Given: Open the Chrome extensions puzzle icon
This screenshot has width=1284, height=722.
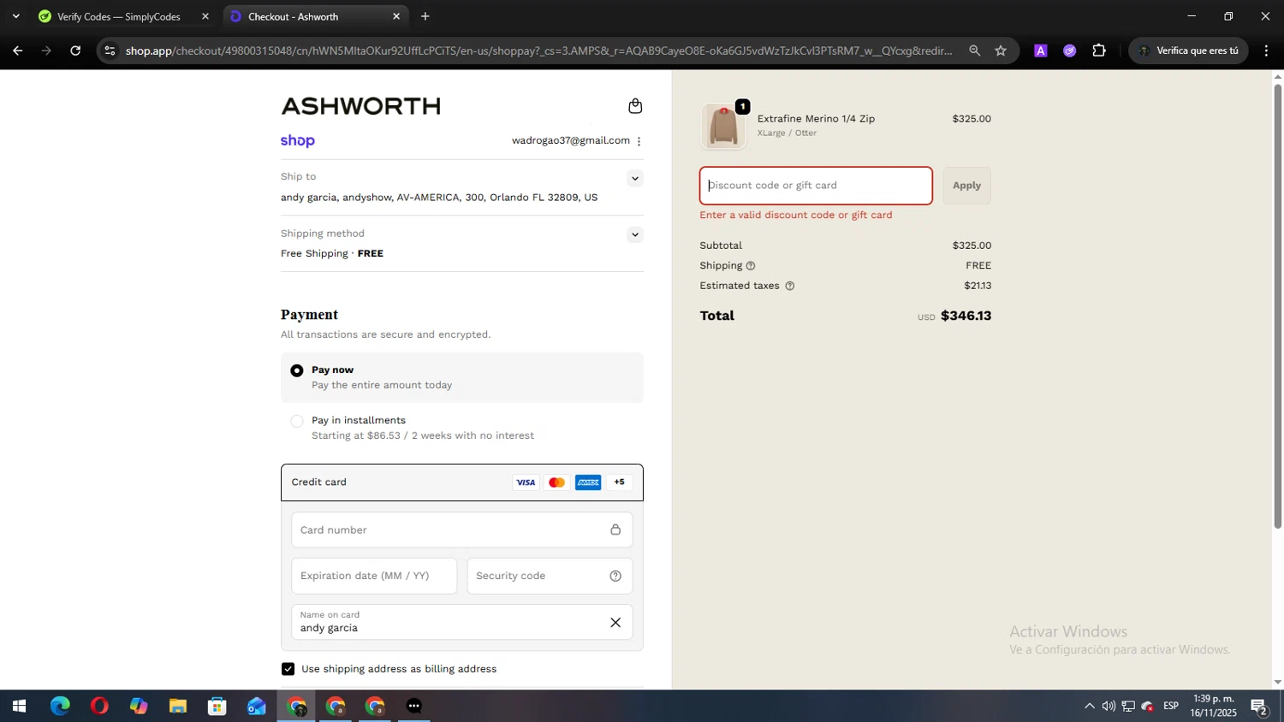Looking at the screenshot, I should [x=1099, y=50].
